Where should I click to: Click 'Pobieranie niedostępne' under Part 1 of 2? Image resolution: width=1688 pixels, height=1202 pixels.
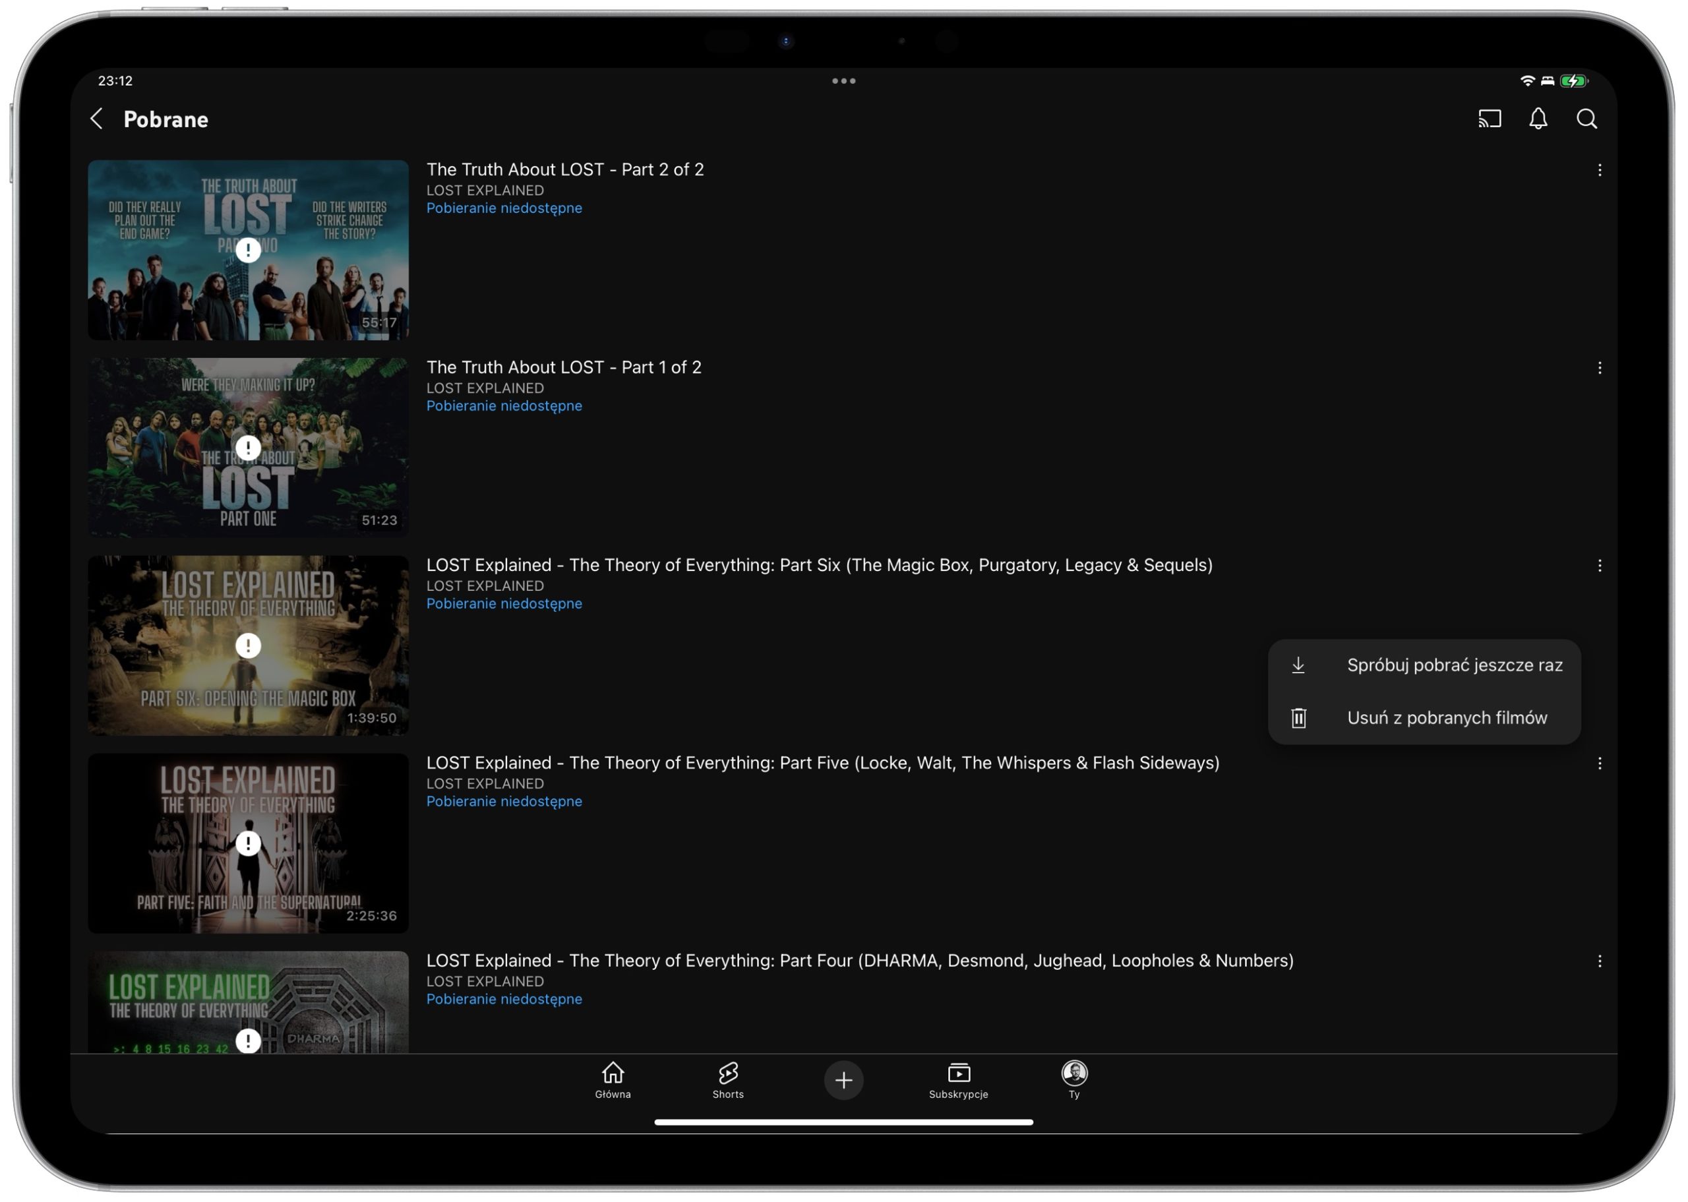(x=504, y=406)
